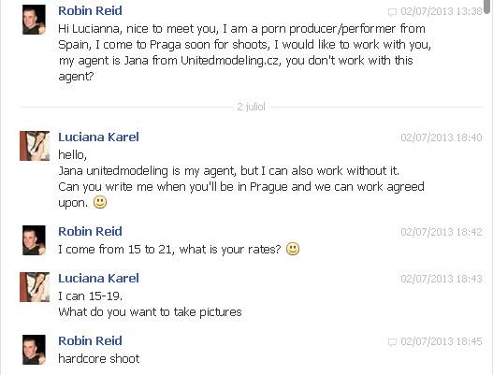Click the "2 juliol" date separator
Viewport: 493px width, 375px height.
251,107
